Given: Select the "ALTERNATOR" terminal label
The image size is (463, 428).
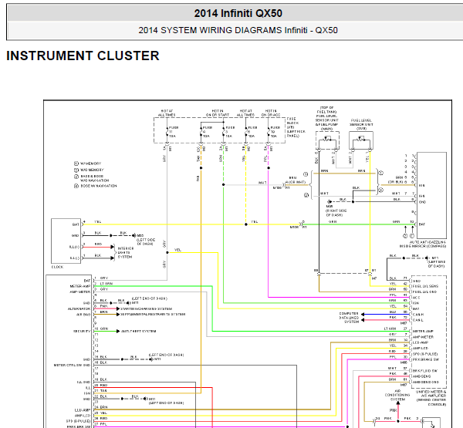Looking at the screenshot, I should (x=79, y=308).
